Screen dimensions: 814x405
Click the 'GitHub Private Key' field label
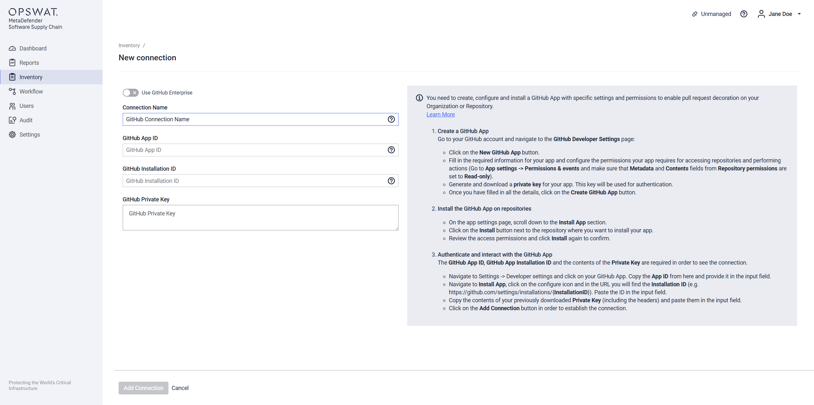coord(146,199)
